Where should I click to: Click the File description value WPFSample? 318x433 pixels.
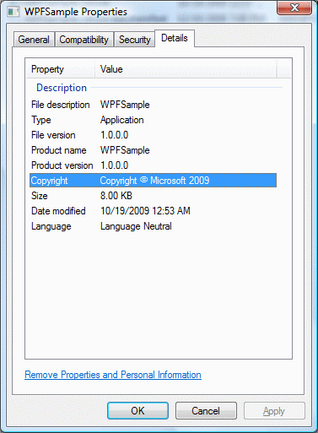point(125,105)
